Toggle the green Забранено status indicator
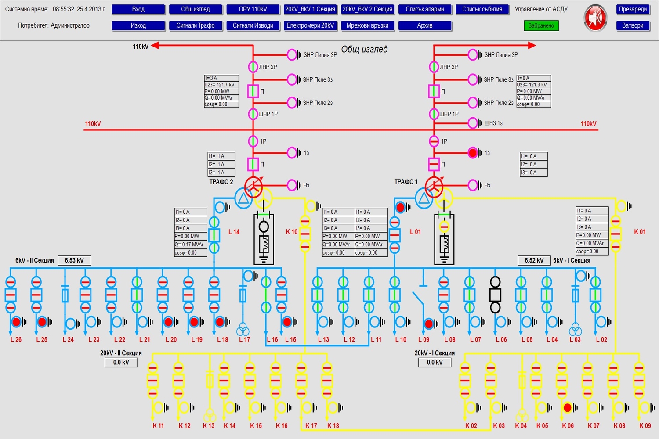The width and height of the screenshot is (659, 439). click(x=541, y=25)
